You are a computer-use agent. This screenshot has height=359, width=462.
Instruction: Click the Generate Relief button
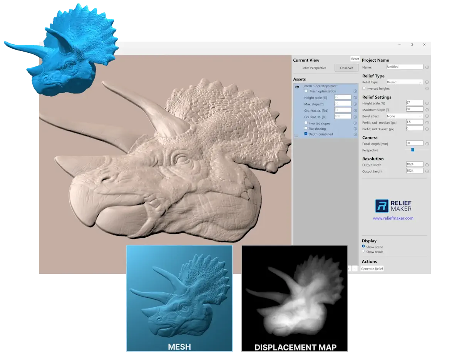tap(372, 268)
